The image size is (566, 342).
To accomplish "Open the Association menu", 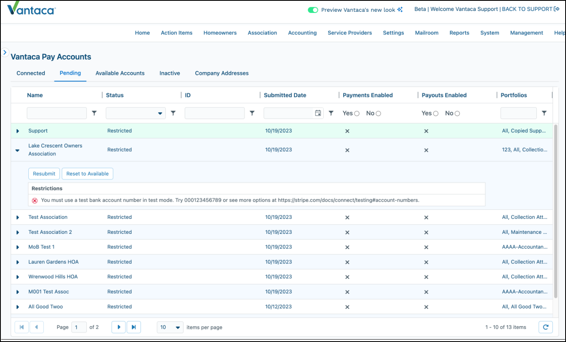I will click(x=262, y=33).
